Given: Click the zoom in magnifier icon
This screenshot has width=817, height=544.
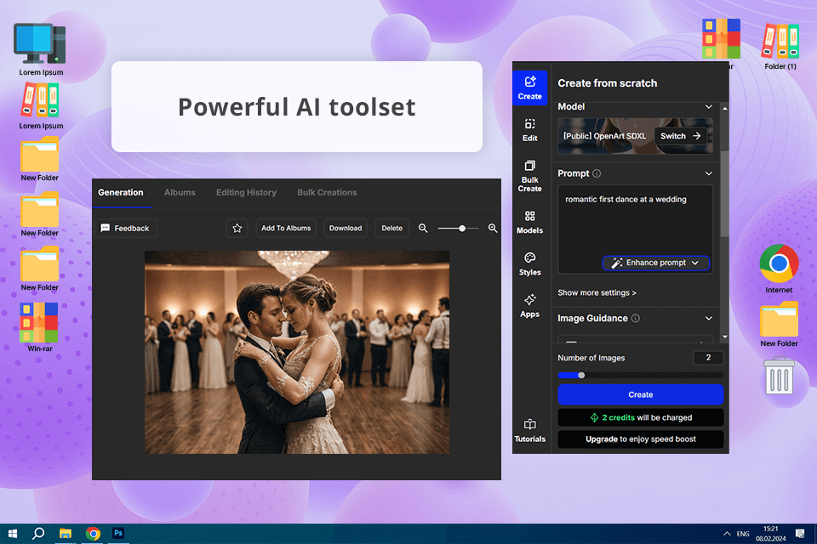Looking at the screenshot, I should [x=493, y=228].
